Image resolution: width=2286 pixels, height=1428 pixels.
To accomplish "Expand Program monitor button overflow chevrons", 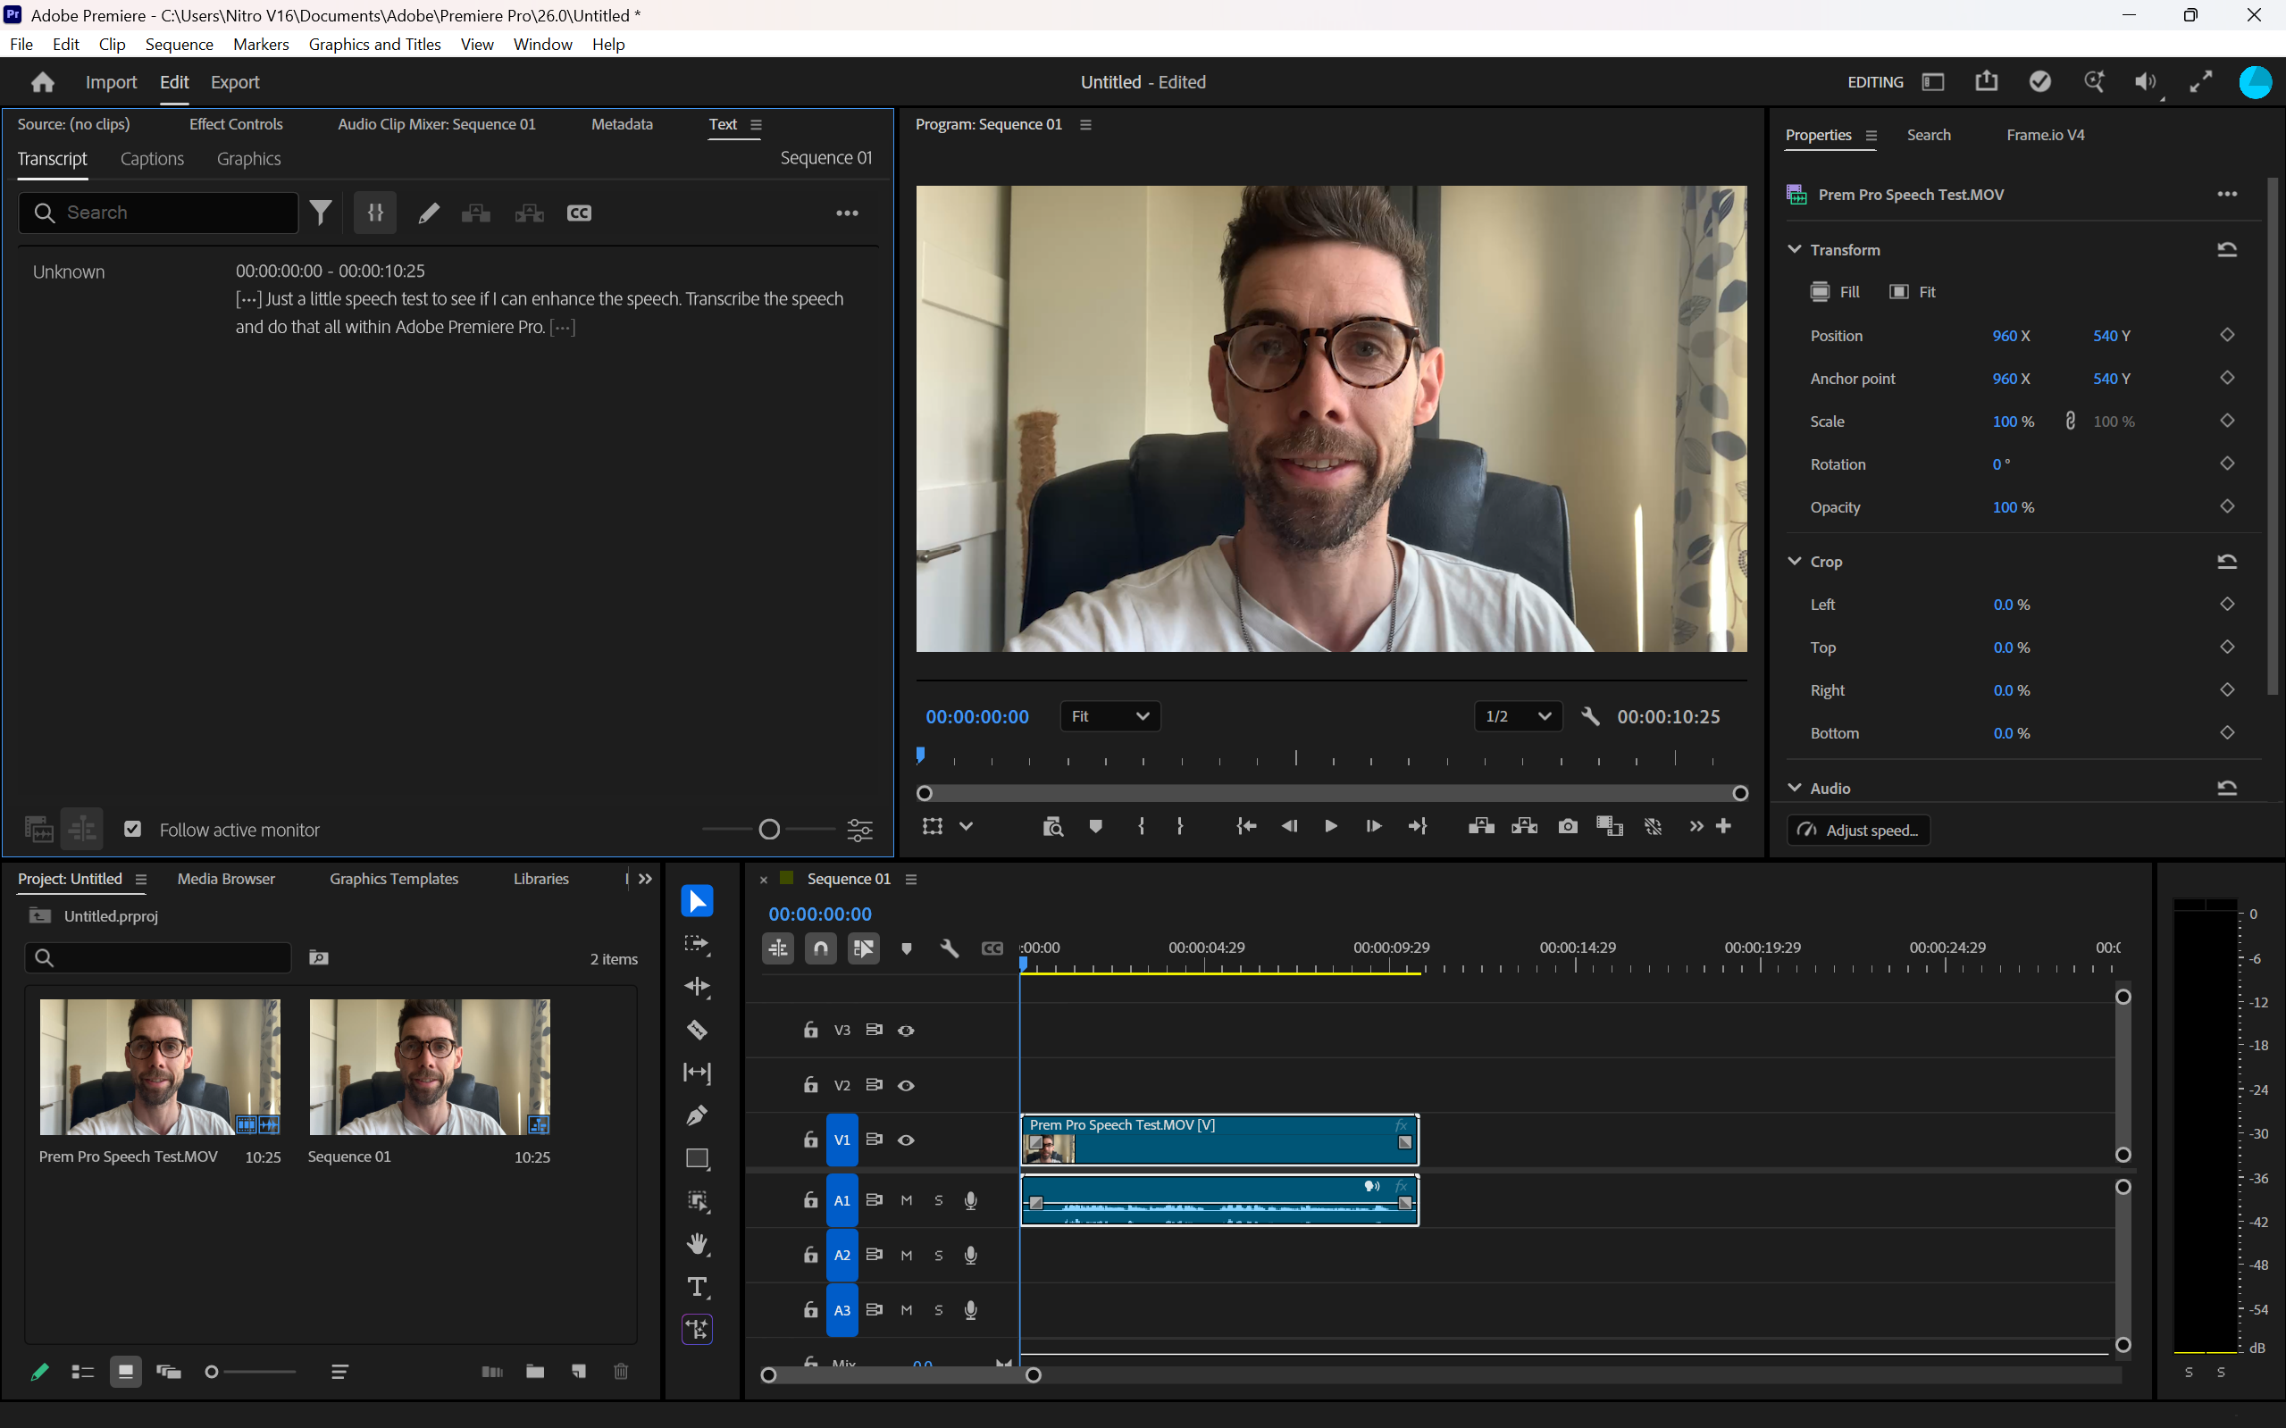I will pos(1696,826).
